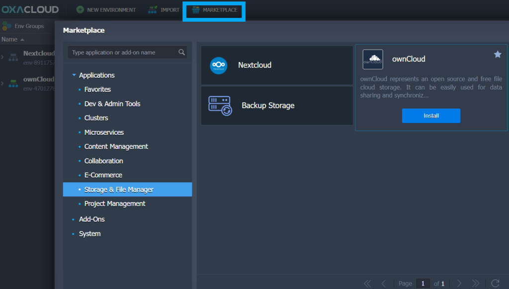Click the Marketplace basket icon

click(x=196, y=10)
